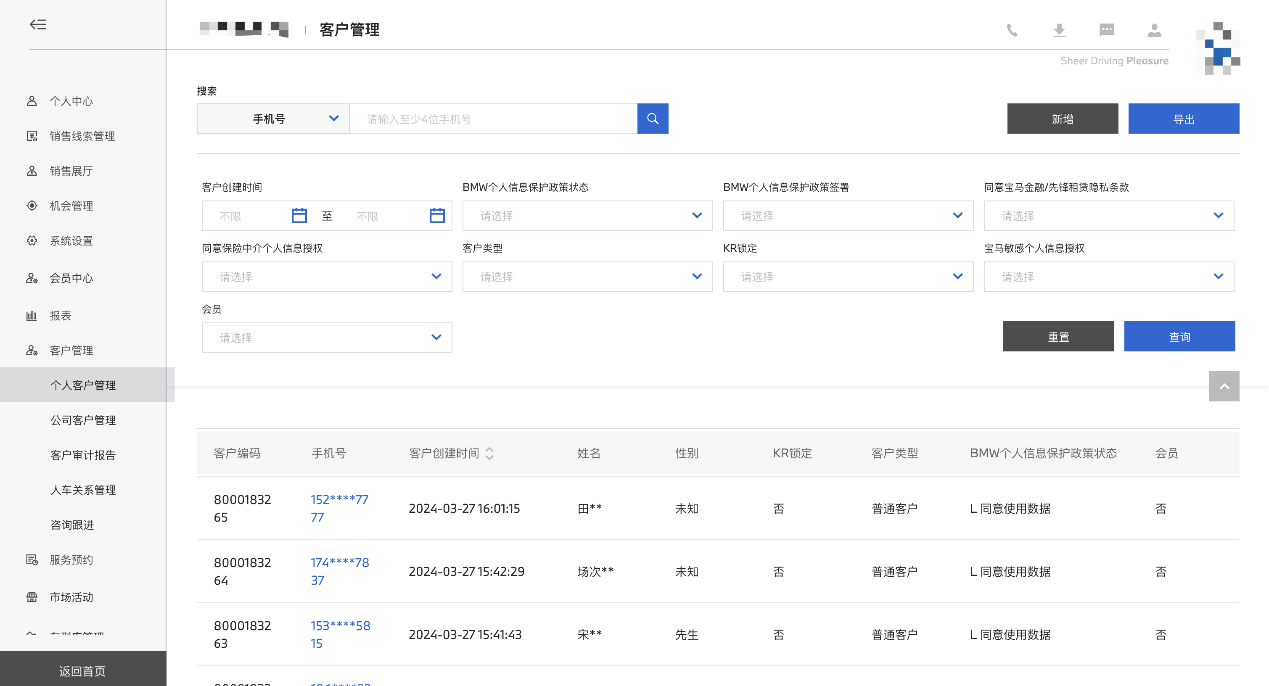Click the 客户管理 icon in sidebar
Screen dimensions: 1269x686
(32, 351)
